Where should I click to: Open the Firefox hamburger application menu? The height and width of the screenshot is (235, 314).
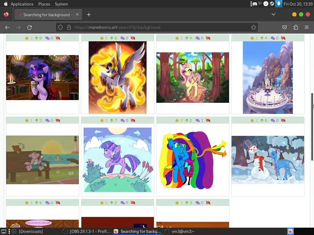click(307, 27)
